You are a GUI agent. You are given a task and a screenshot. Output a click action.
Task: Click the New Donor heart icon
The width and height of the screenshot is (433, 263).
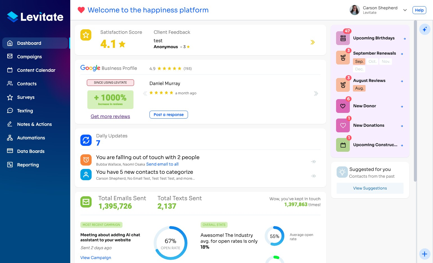343,106
